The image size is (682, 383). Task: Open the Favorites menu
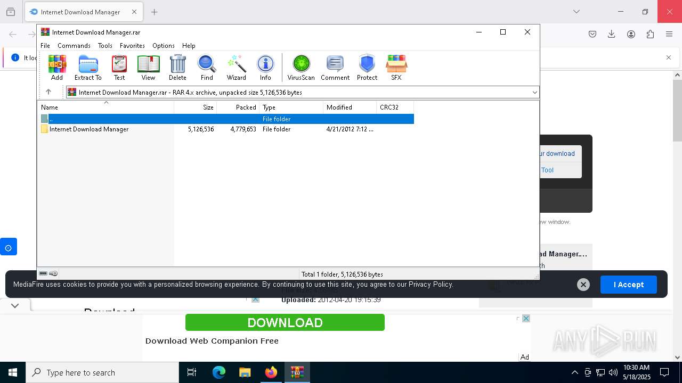point(132,46)
